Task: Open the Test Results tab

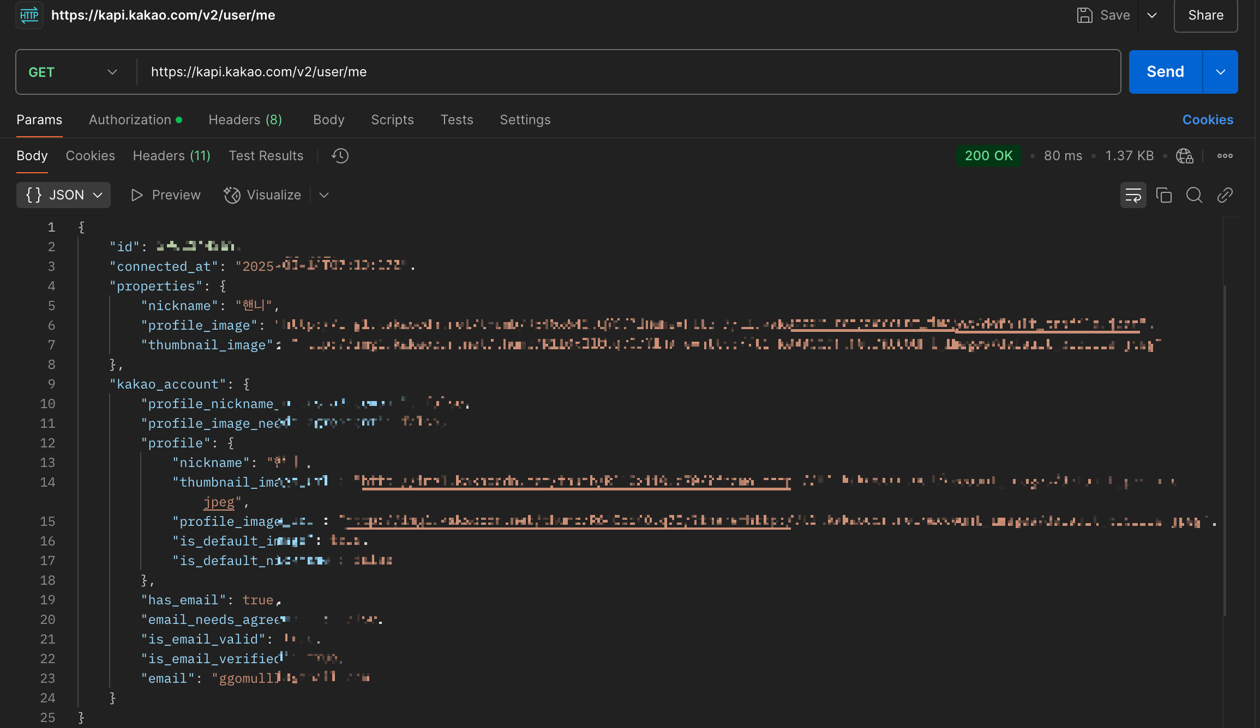Action: [266, 156]
